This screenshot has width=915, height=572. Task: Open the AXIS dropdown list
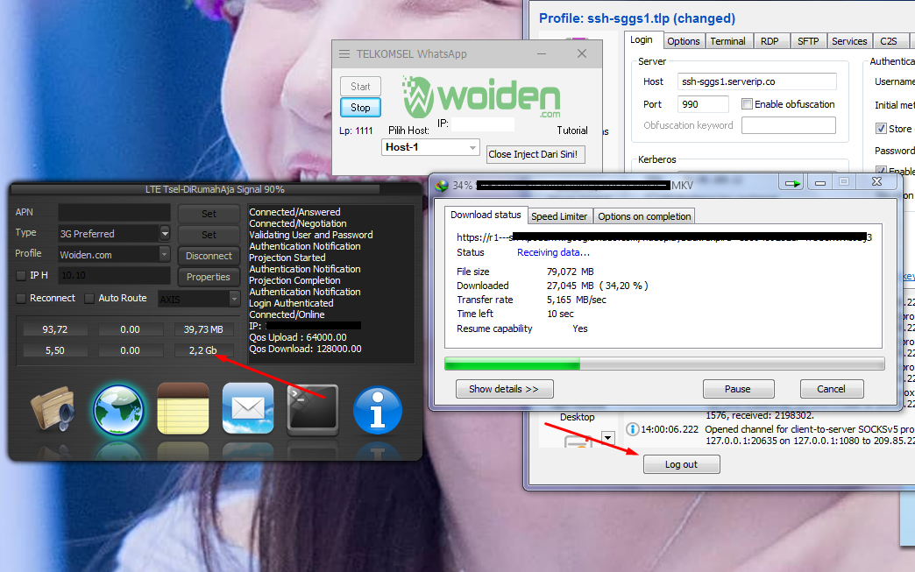coord(234,299)
